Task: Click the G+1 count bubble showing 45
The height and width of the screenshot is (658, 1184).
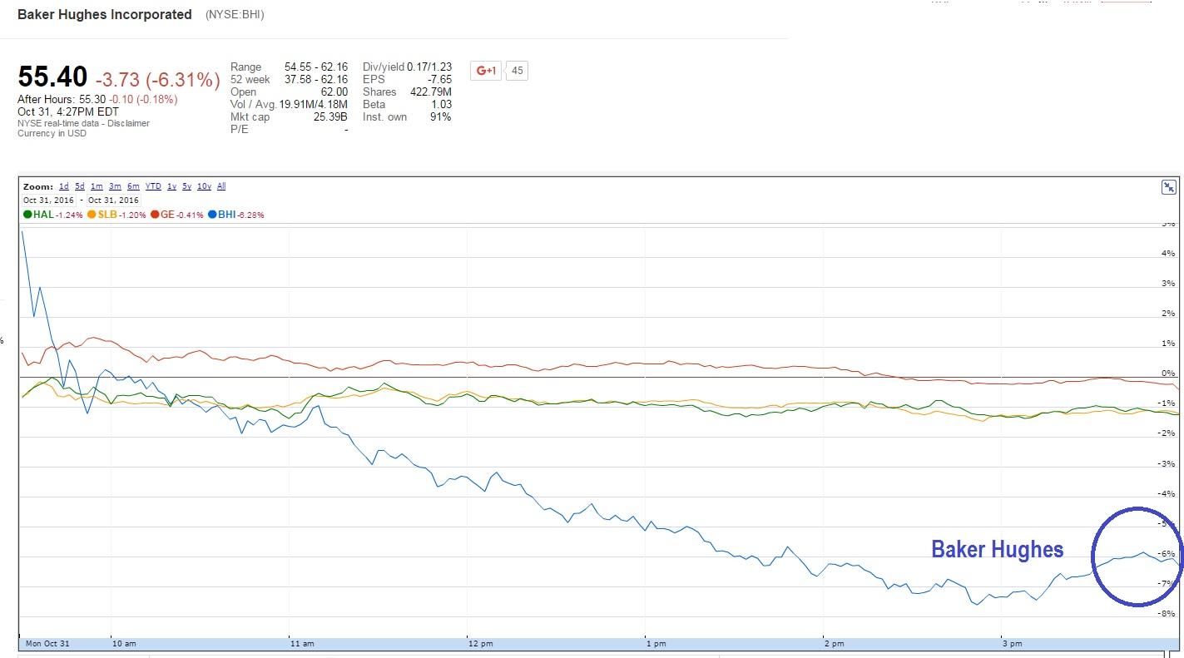Action: (517, 71)
